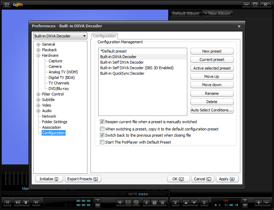Screen dimensions: 274x210
Task: Skip to next track in player
Action: coord(36,202)
